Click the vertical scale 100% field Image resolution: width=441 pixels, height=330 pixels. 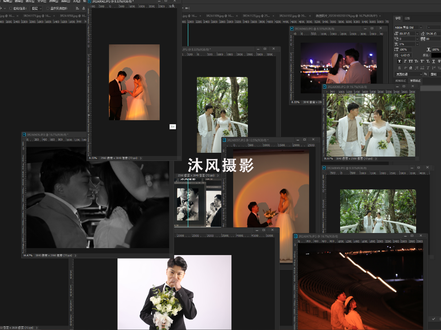(x=405, y=49)
